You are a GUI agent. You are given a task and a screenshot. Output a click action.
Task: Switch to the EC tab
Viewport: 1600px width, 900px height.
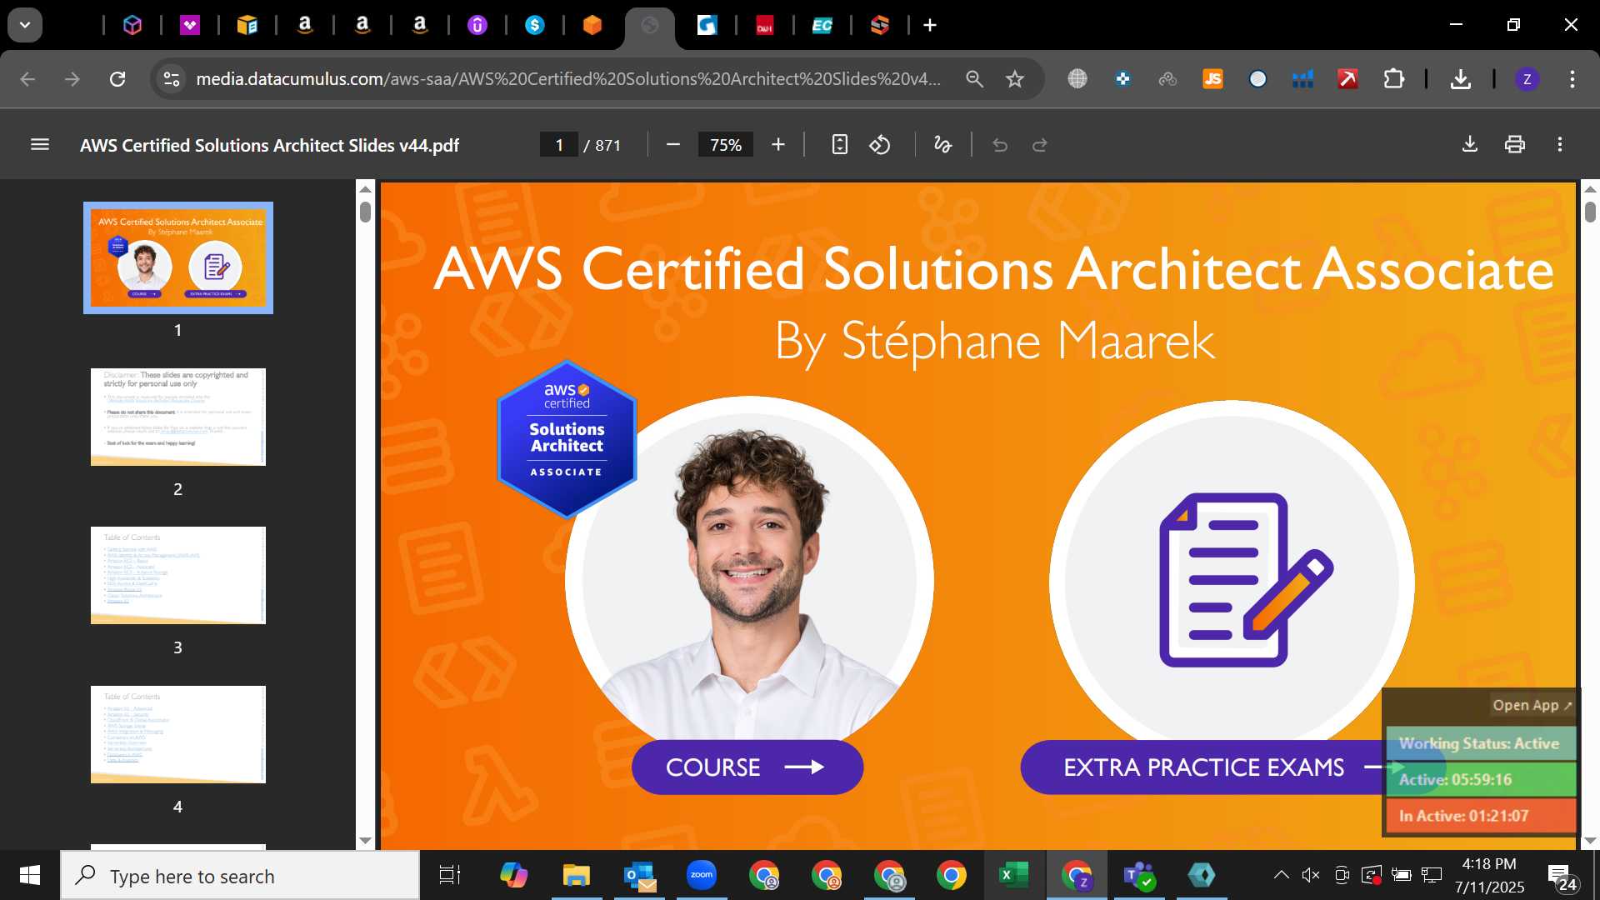tap(822, 25)
